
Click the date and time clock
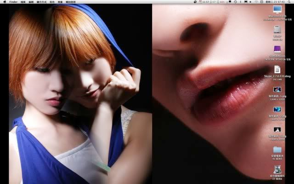(x=276, y=2)
